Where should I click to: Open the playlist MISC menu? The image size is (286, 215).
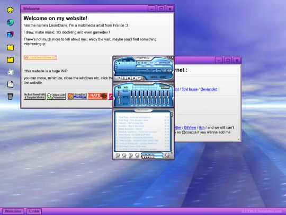(137, 156)
